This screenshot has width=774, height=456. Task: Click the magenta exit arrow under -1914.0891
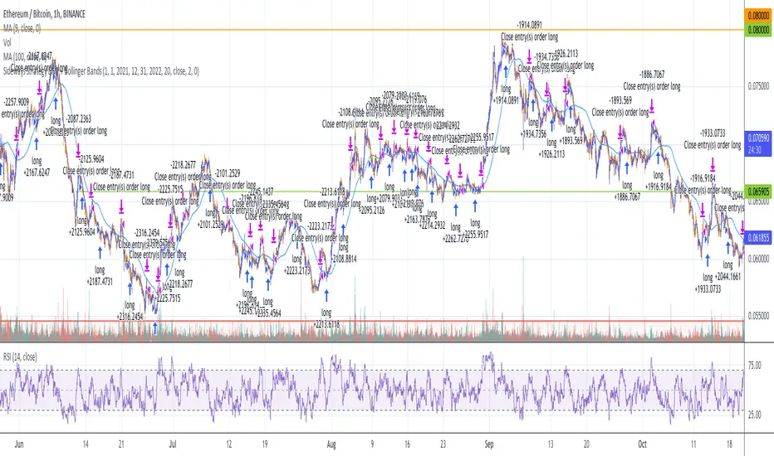[x=529, y=56]
